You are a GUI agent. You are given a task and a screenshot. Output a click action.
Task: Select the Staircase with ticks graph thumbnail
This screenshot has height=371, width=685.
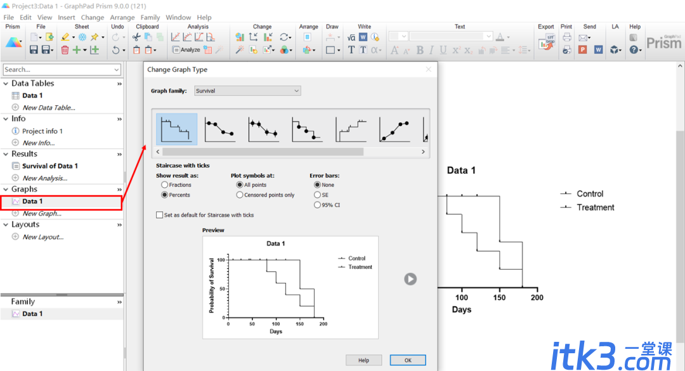point(176,129)
